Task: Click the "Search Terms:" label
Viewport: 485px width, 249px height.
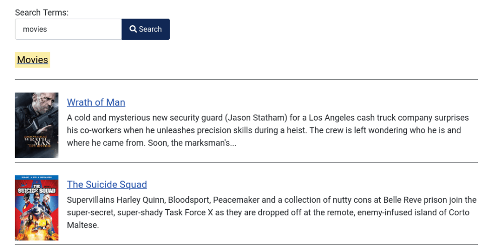Action: tap(42, 13)
